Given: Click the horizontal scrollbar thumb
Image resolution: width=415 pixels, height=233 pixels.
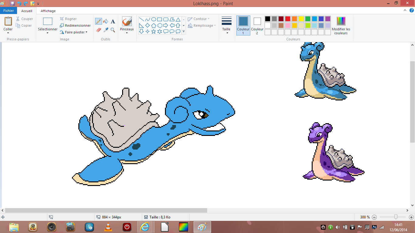Looking at the screenshot, I should (x=106, y=210).
